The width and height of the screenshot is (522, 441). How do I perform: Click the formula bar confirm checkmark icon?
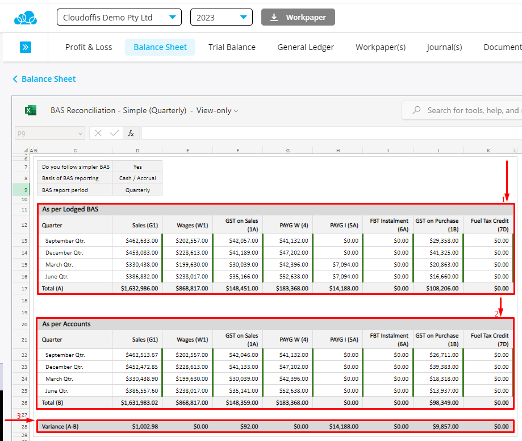click(115, 133)
